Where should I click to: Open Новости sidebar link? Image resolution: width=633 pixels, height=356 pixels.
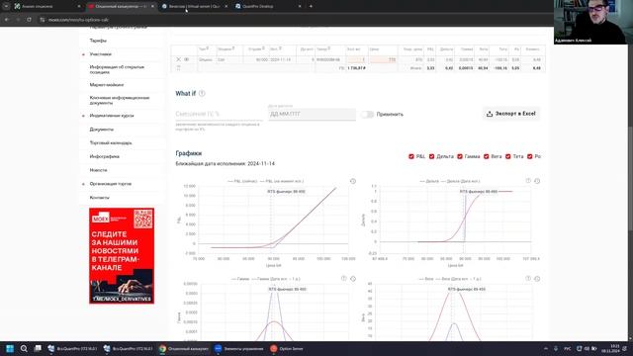(98, 170)
